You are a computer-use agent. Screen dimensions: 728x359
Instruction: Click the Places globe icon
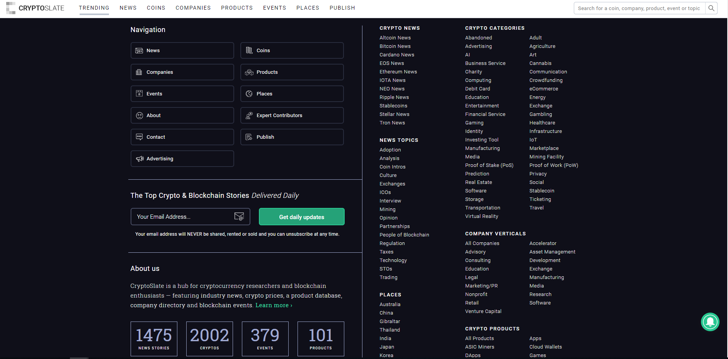click(249, 94)
